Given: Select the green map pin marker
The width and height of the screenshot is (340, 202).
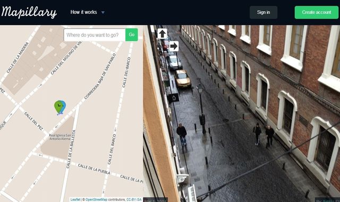Looking at the screenshot, I should tap(58, 107).
